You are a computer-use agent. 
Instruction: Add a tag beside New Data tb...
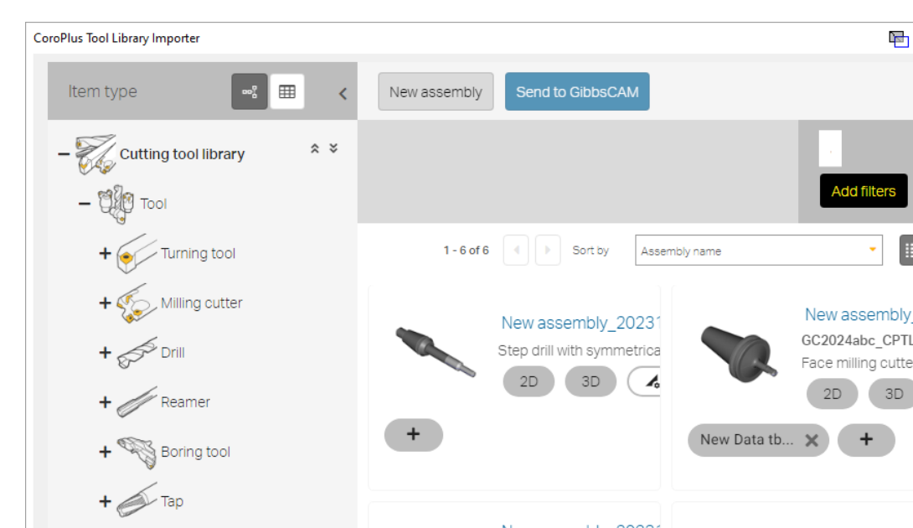coord(866,440)
